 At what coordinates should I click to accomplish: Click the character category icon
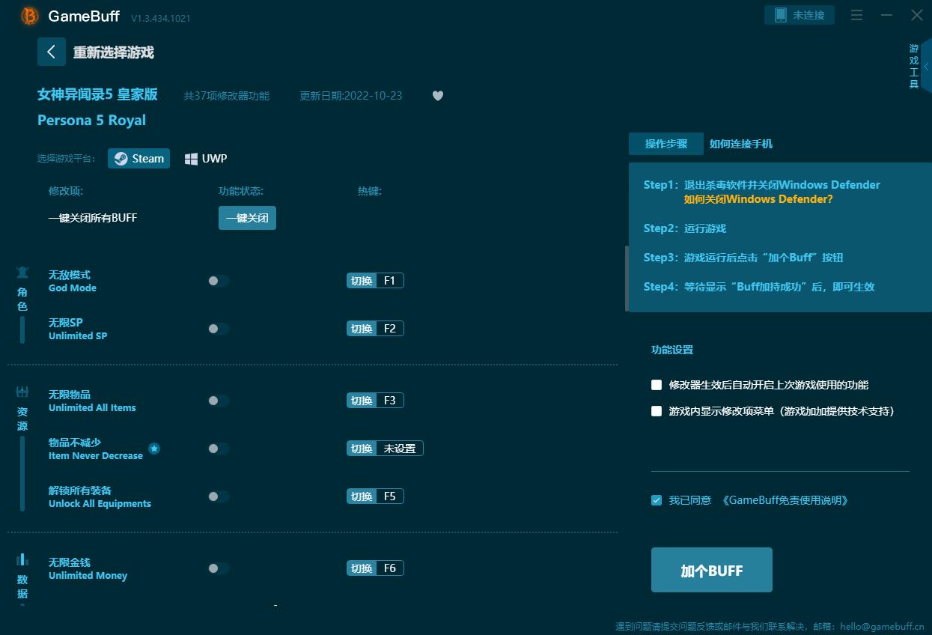(22, 273)
